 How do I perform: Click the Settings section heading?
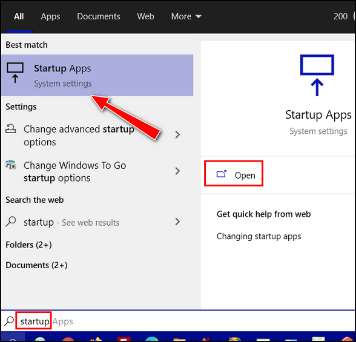pos(21,107)
